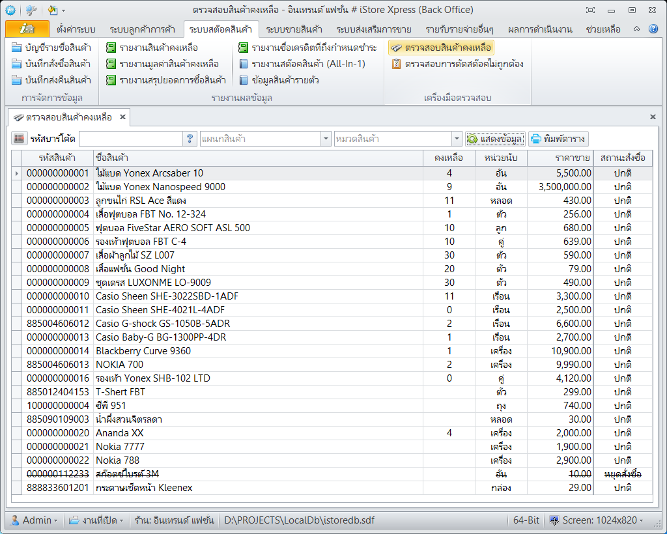Click the globe icon in title bar
This screenshot has height=534, width=667.
coord(10,10)
